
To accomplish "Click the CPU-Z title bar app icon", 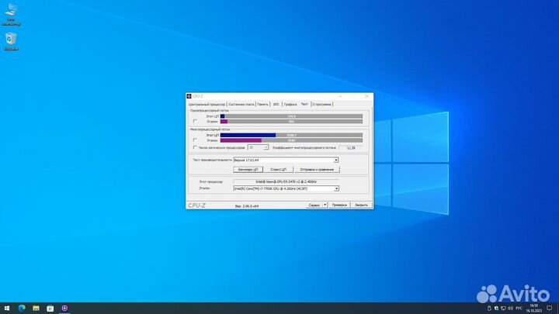I will (189, 96).
